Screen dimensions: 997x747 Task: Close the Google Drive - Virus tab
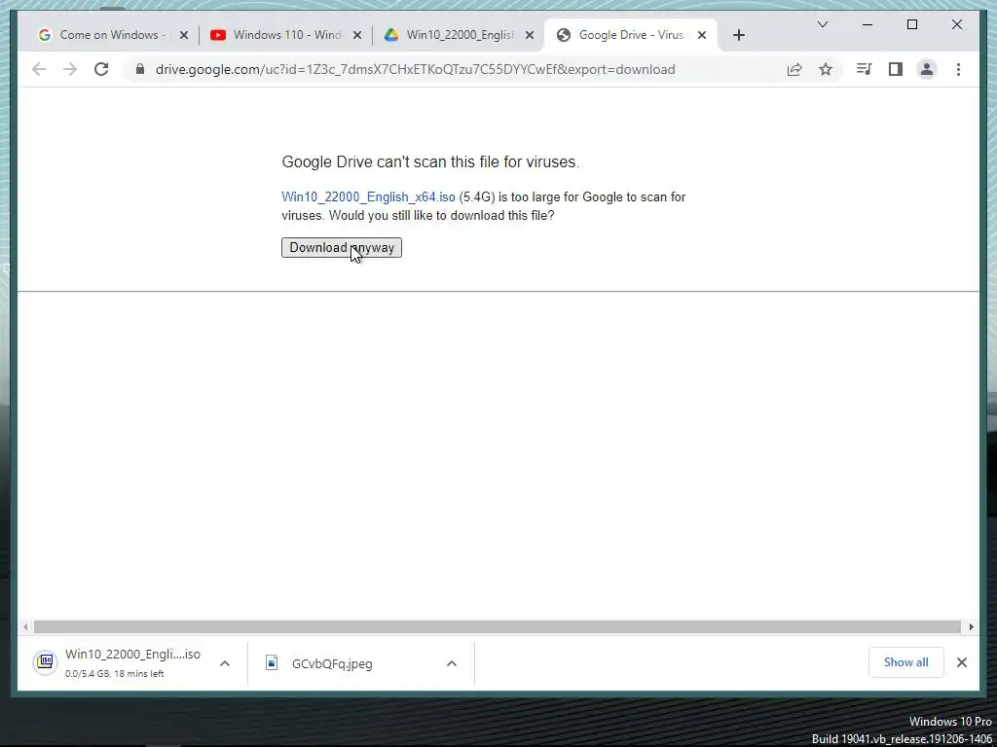(702, 35)
